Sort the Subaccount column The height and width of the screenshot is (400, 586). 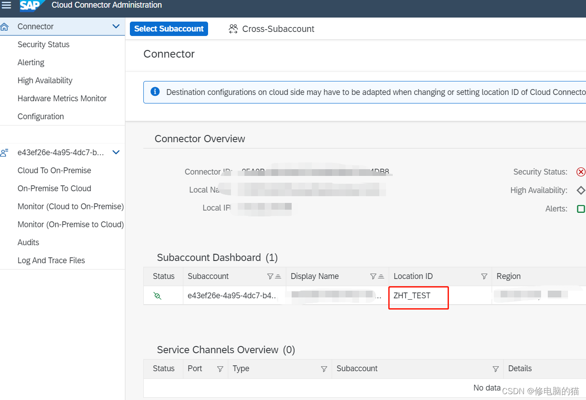(278, 276)
